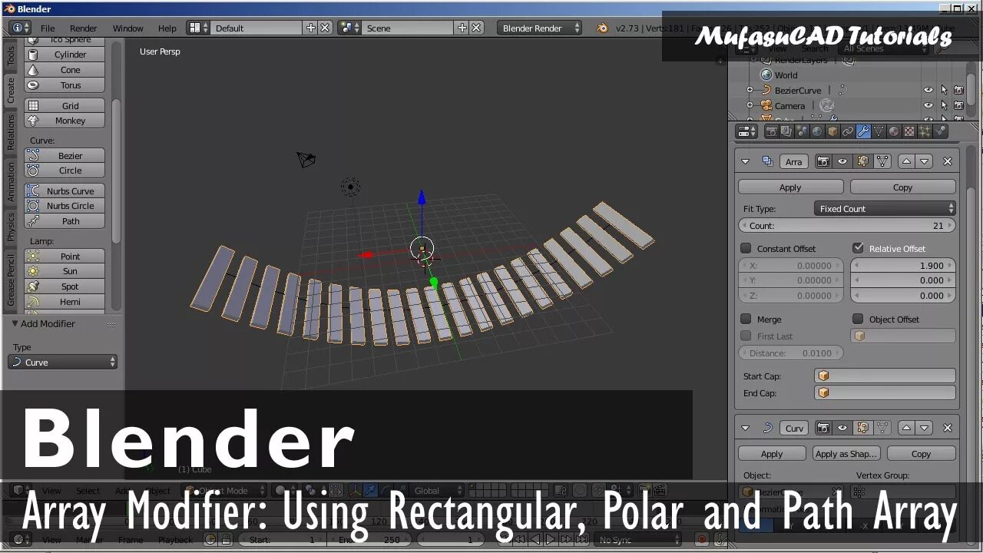983x553 pixels.
Task: Click Relative Offset 1.900 value field
Action: click(x=903, y=266)
